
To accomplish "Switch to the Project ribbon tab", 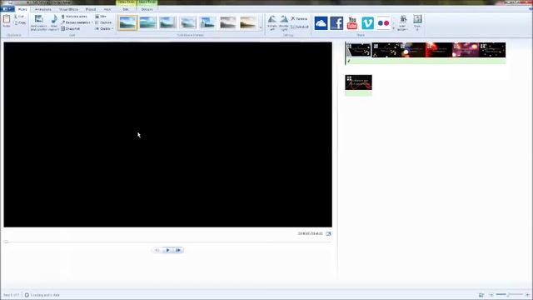I will click(x=91, y=9).
